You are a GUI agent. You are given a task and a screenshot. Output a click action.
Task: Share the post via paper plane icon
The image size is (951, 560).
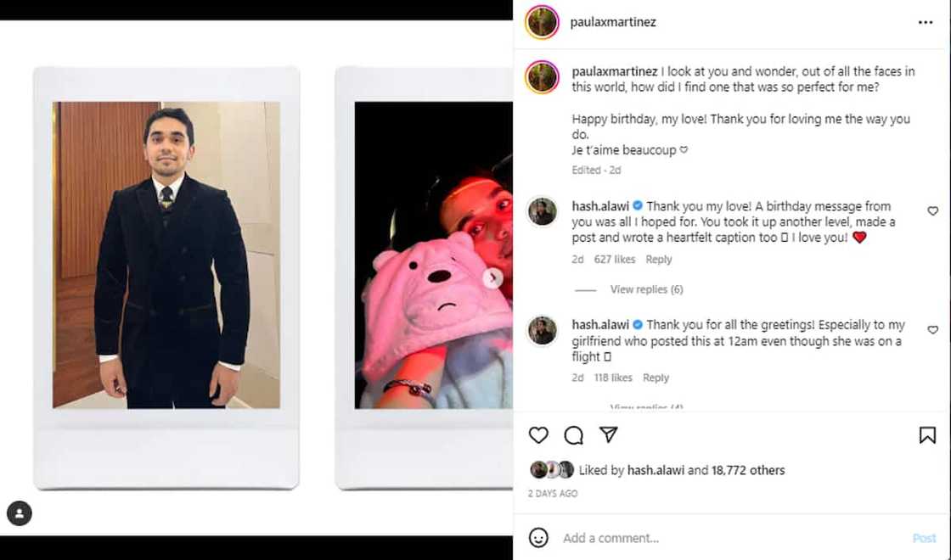coord(608,434)
